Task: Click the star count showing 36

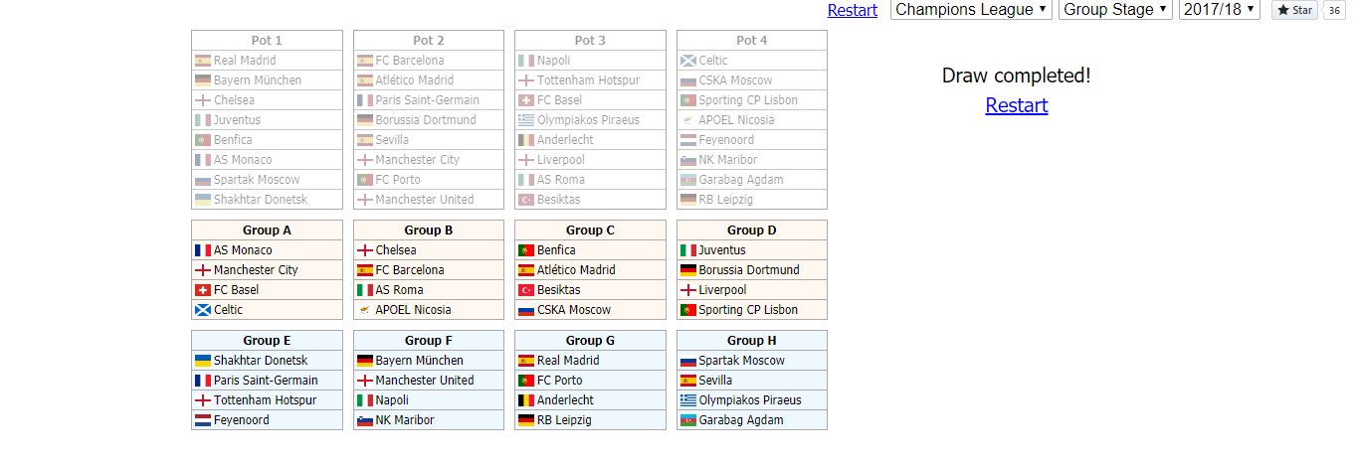Action: [x=1333, y=10]
